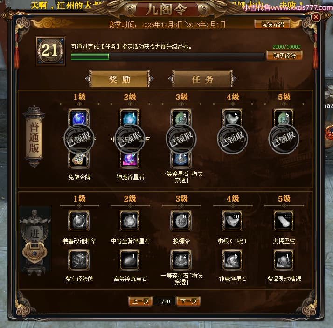
Task: Switch to the 奖励 tab
Action: point(119,79)
